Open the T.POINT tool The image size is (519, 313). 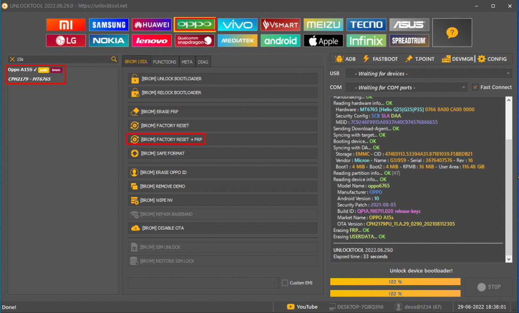click(x=420, y=59)
